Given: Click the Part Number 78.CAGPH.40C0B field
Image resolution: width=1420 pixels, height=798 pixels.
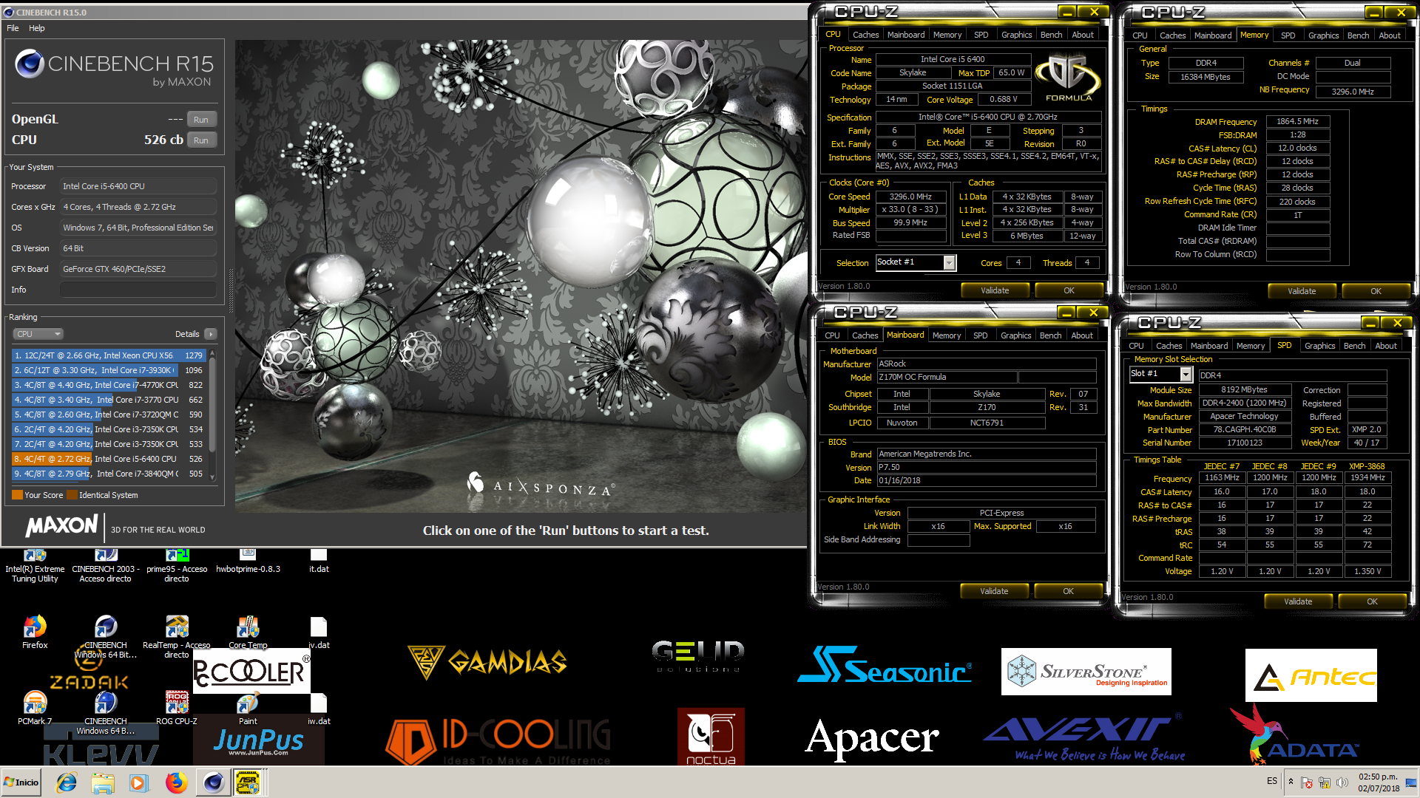Looking at the screenshot, I should tap(1244, 429).
